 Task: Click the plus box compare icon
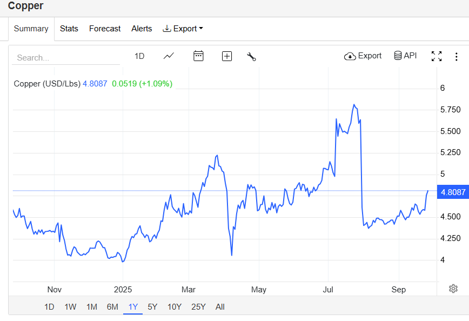[x=227, y=56]
